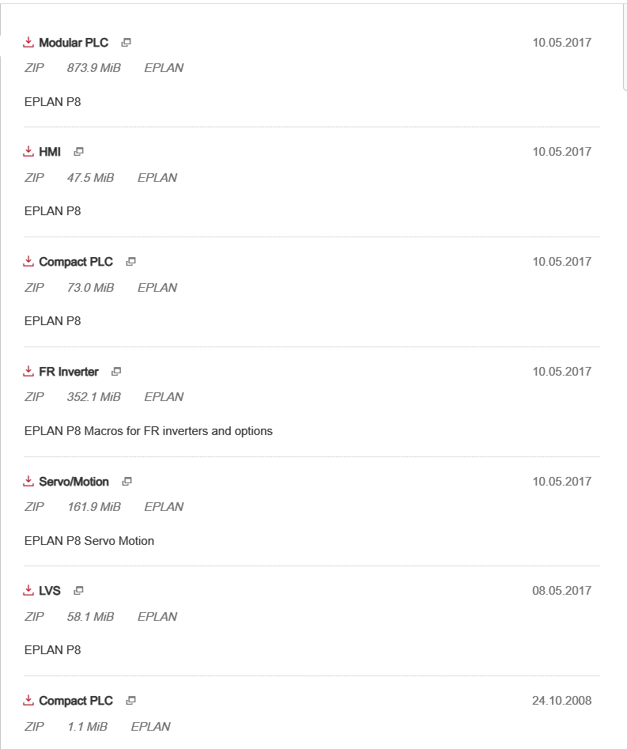Open the Servo/Motion title link
The width and height of the screenshot is (627, 749).
(x=74, y=482)
